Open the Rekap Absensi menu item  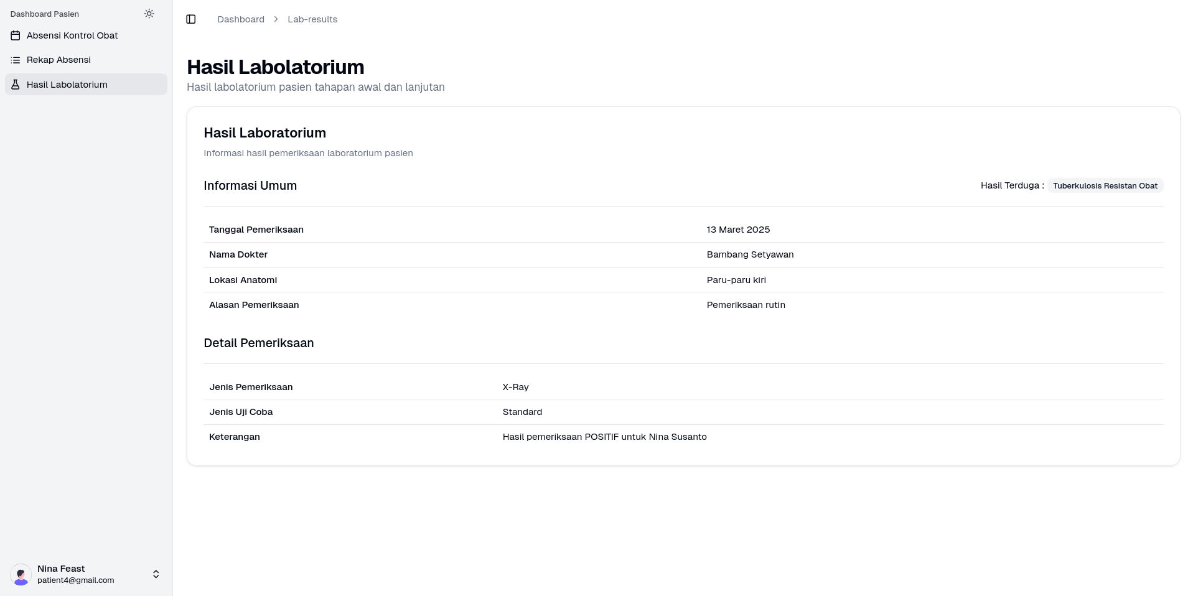pos(58,60)
